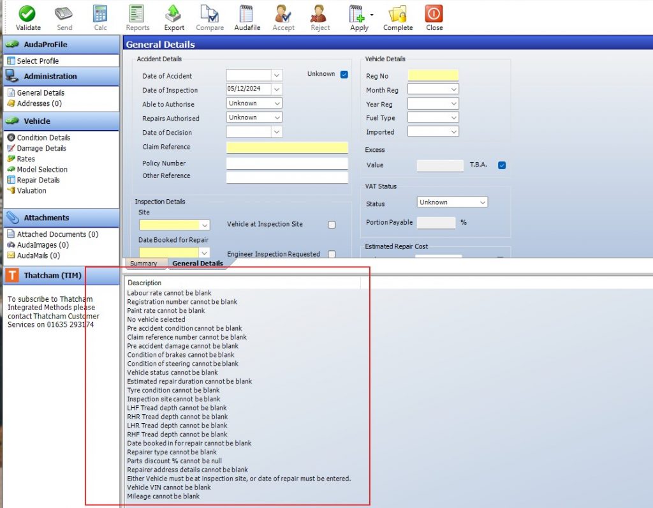The height and width of the screenshot is (508, 653).
Task: Click the Apply toolbar icon
Action: click(x=358, y=18)
